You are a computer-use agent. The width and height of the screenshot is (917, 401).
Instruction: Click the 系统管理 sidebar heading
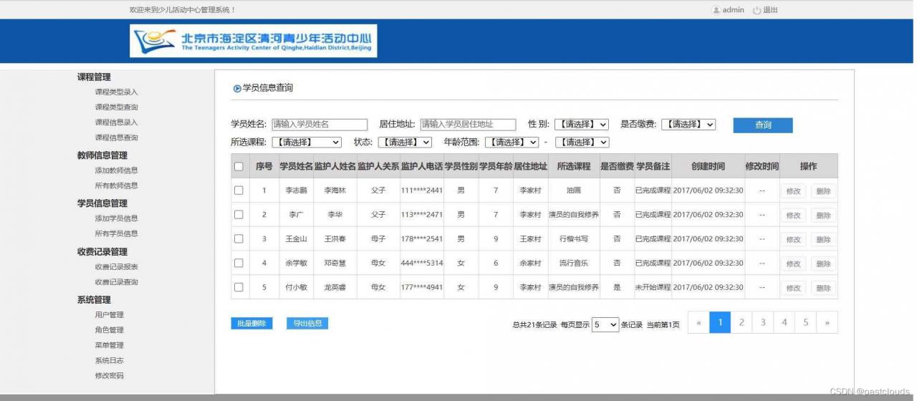(x=94, y=300)
